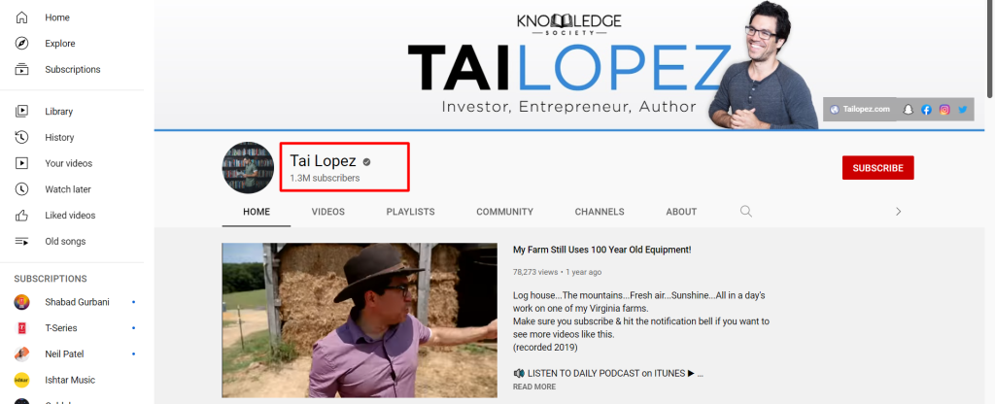Image resolution: width=995 pixels, height=404 pixels.
Task: Open Liked videos thumbs-up icon
Action: click(x=21, y=216)
